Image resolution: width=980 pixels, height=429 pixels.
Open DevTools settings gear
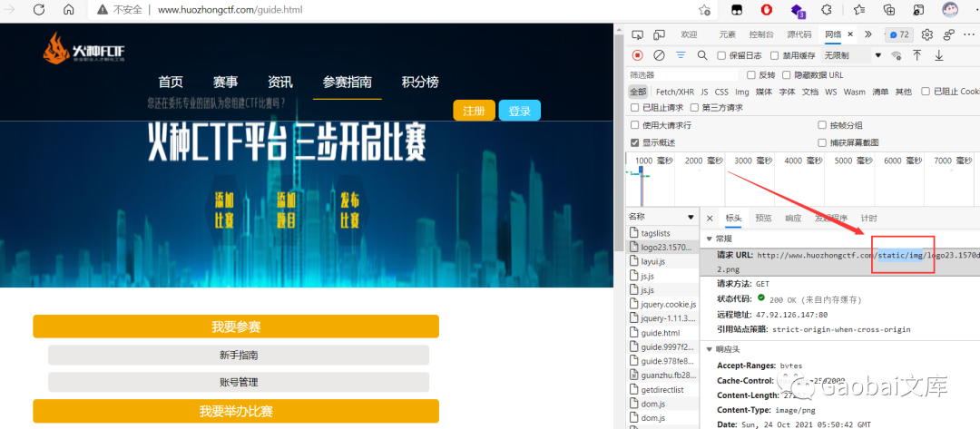point(927,34)
